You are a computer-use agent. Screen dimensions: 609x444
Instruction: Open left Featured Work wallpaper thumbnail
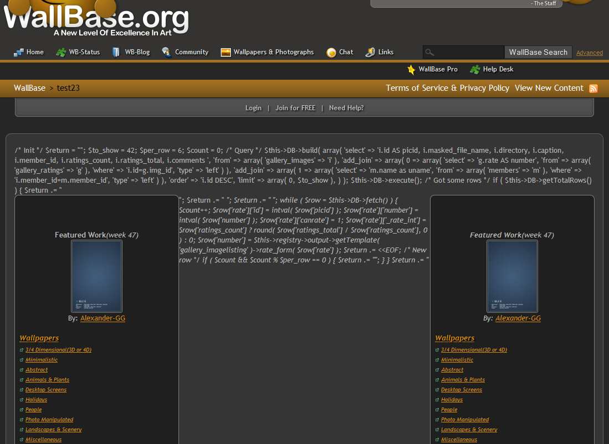click(96, 276)
